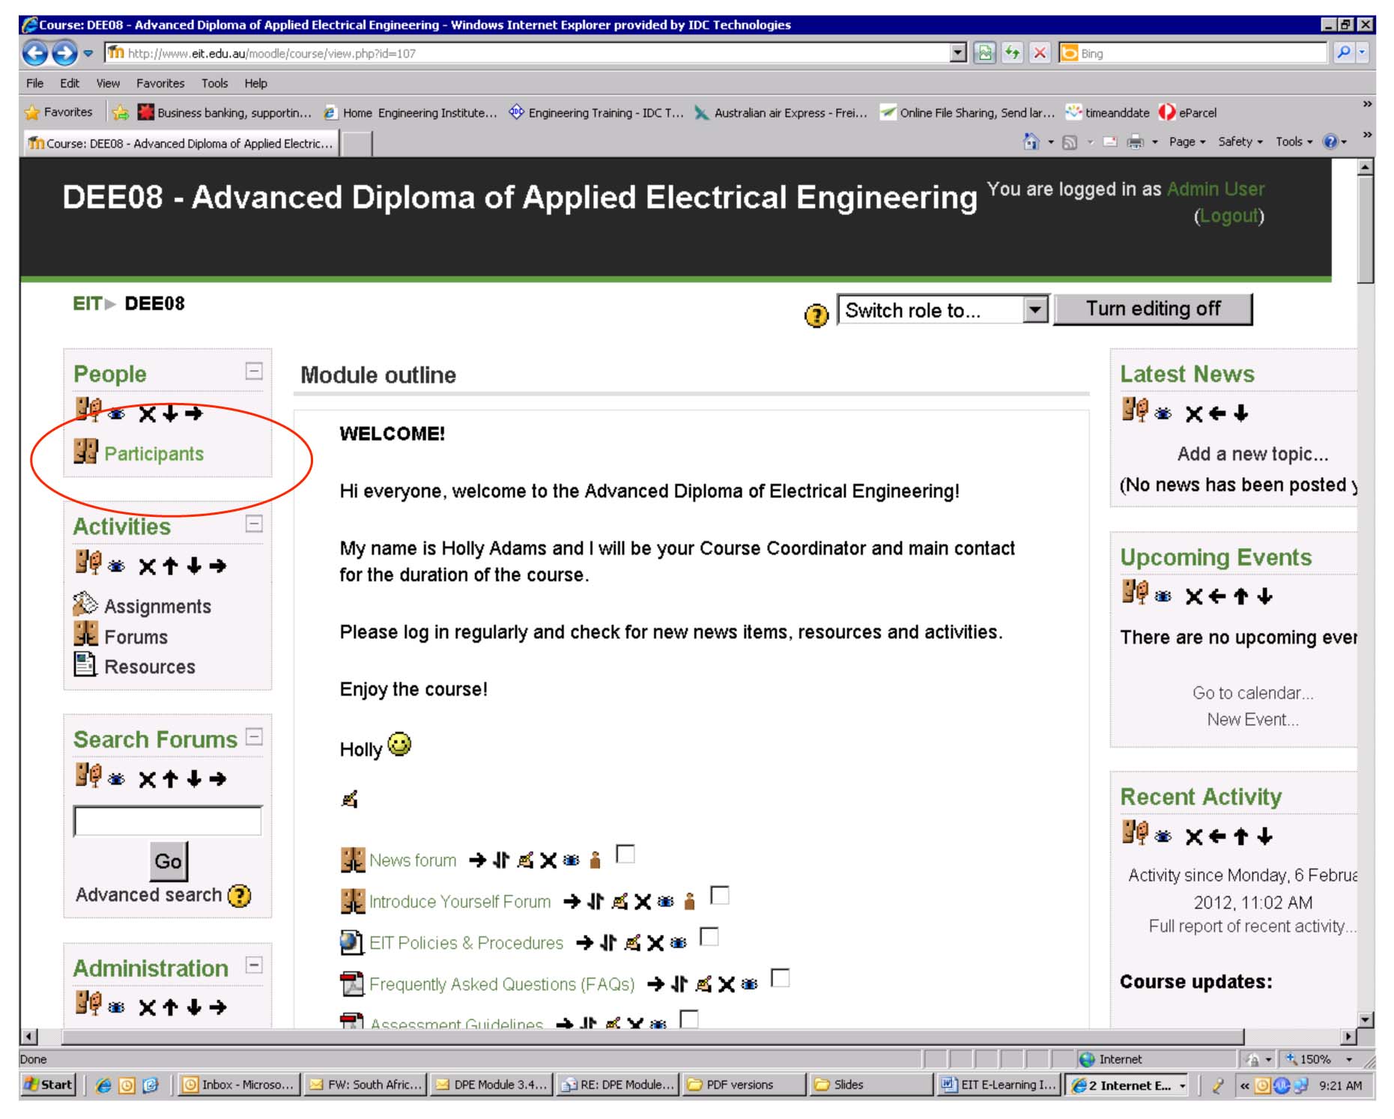
Task: Move People block down with arrow icon
Action: tap(171, 413)
